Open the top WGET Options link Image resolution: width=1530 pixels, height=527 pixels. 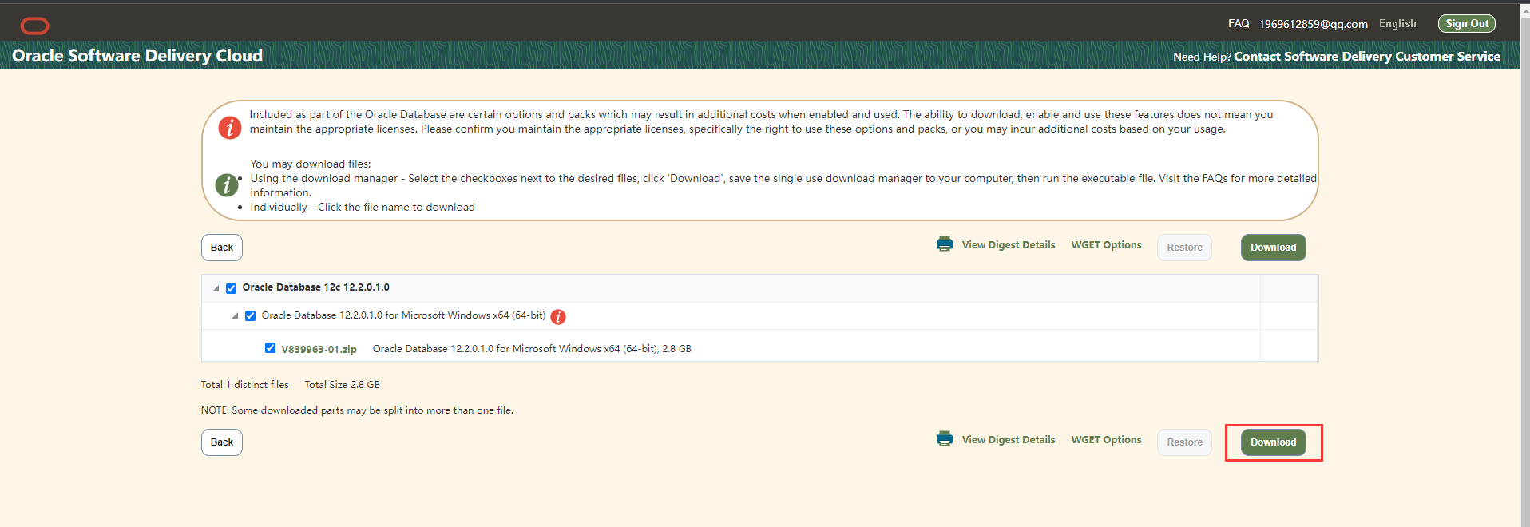click(x=1106, y=245)
